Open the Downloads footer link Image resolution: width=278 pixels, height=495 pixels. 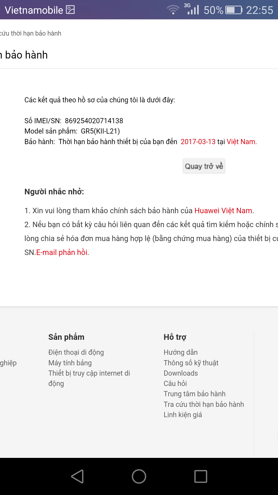point(181,373)
